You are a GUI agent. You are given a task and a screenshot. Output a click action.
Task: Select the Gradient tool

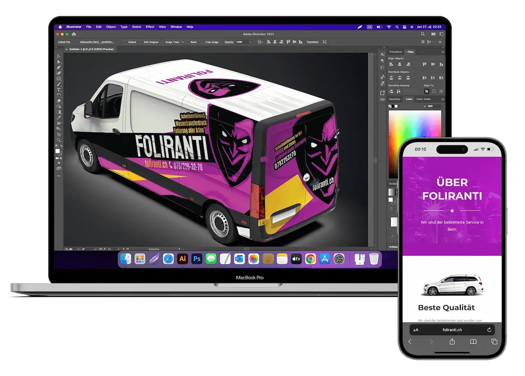coord(59,112)
